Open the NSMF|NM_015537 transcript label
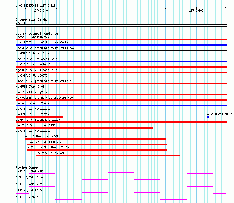The height and width of the screenshot is (203, 234). tap(27, 197)
